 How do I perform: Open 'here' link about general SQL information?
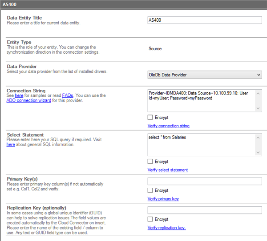(11, 144)
